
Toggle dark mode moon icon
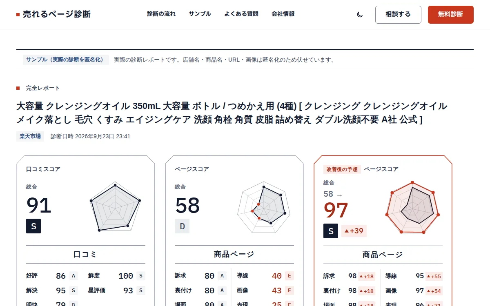click(360, 14)
